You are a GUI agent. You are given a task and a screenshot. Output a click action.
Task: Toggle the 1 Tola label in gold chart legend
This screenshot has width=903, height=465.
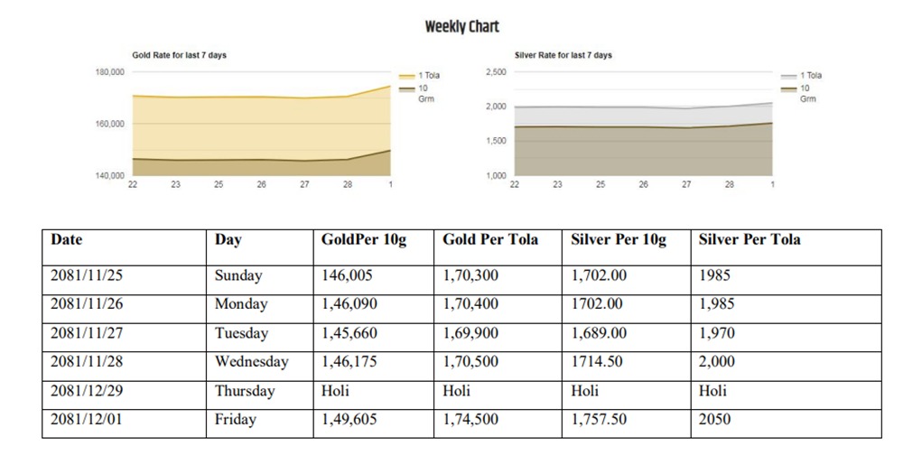click(429, 76)
